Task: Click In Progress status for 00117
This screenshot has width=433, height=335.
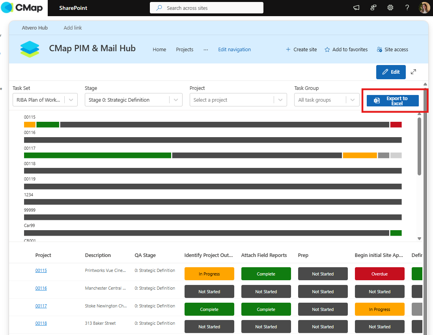Action: [380, 309]
